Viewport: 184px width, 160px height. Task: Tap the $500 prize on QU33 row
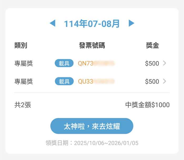tap(152, 81)
